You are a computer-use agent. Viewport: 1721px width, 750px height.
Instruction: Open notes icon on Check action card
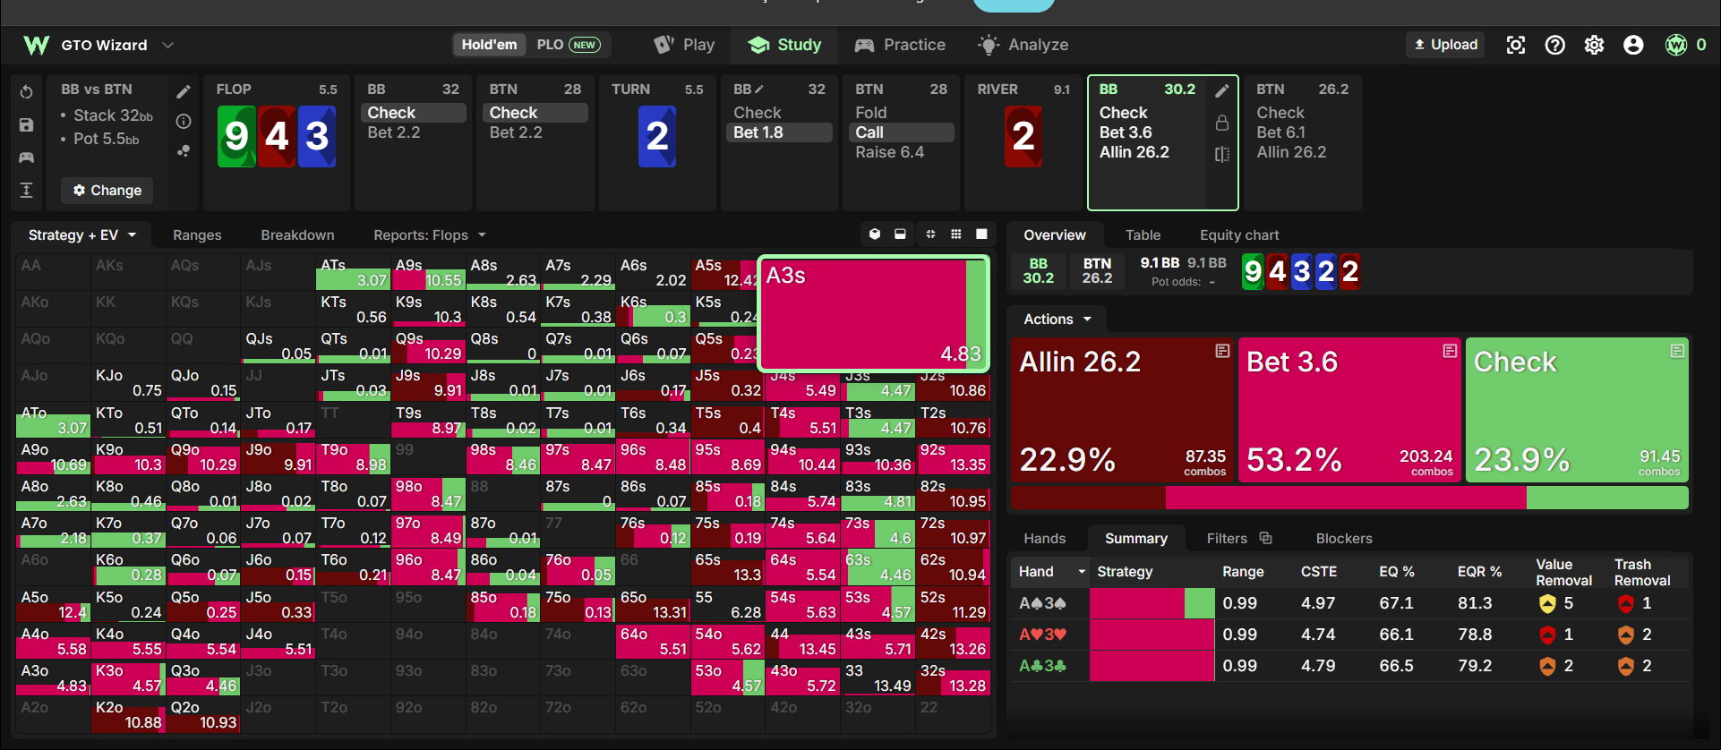pyautogui.click(x=1677, y=351)
